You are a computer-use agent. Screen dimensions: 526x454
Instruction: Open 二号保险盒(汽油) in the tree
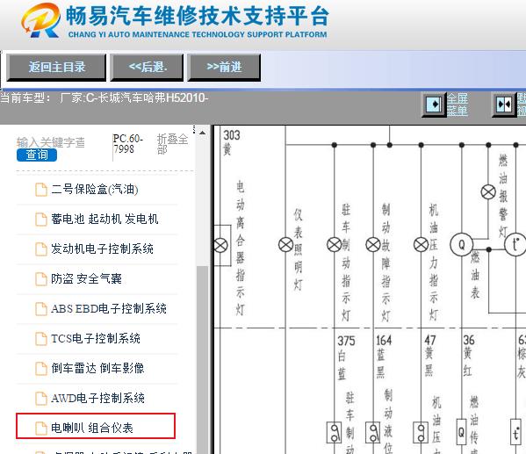(95, 190)
